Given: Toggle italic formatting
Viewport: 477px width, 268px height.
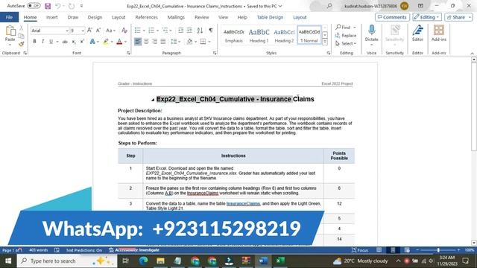Looking at the screenshot, I should [42, 42].
